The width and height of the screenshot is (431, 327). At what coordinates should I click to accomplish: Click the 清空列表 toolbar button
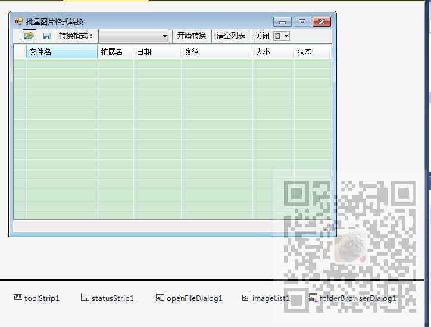point(231,36)
